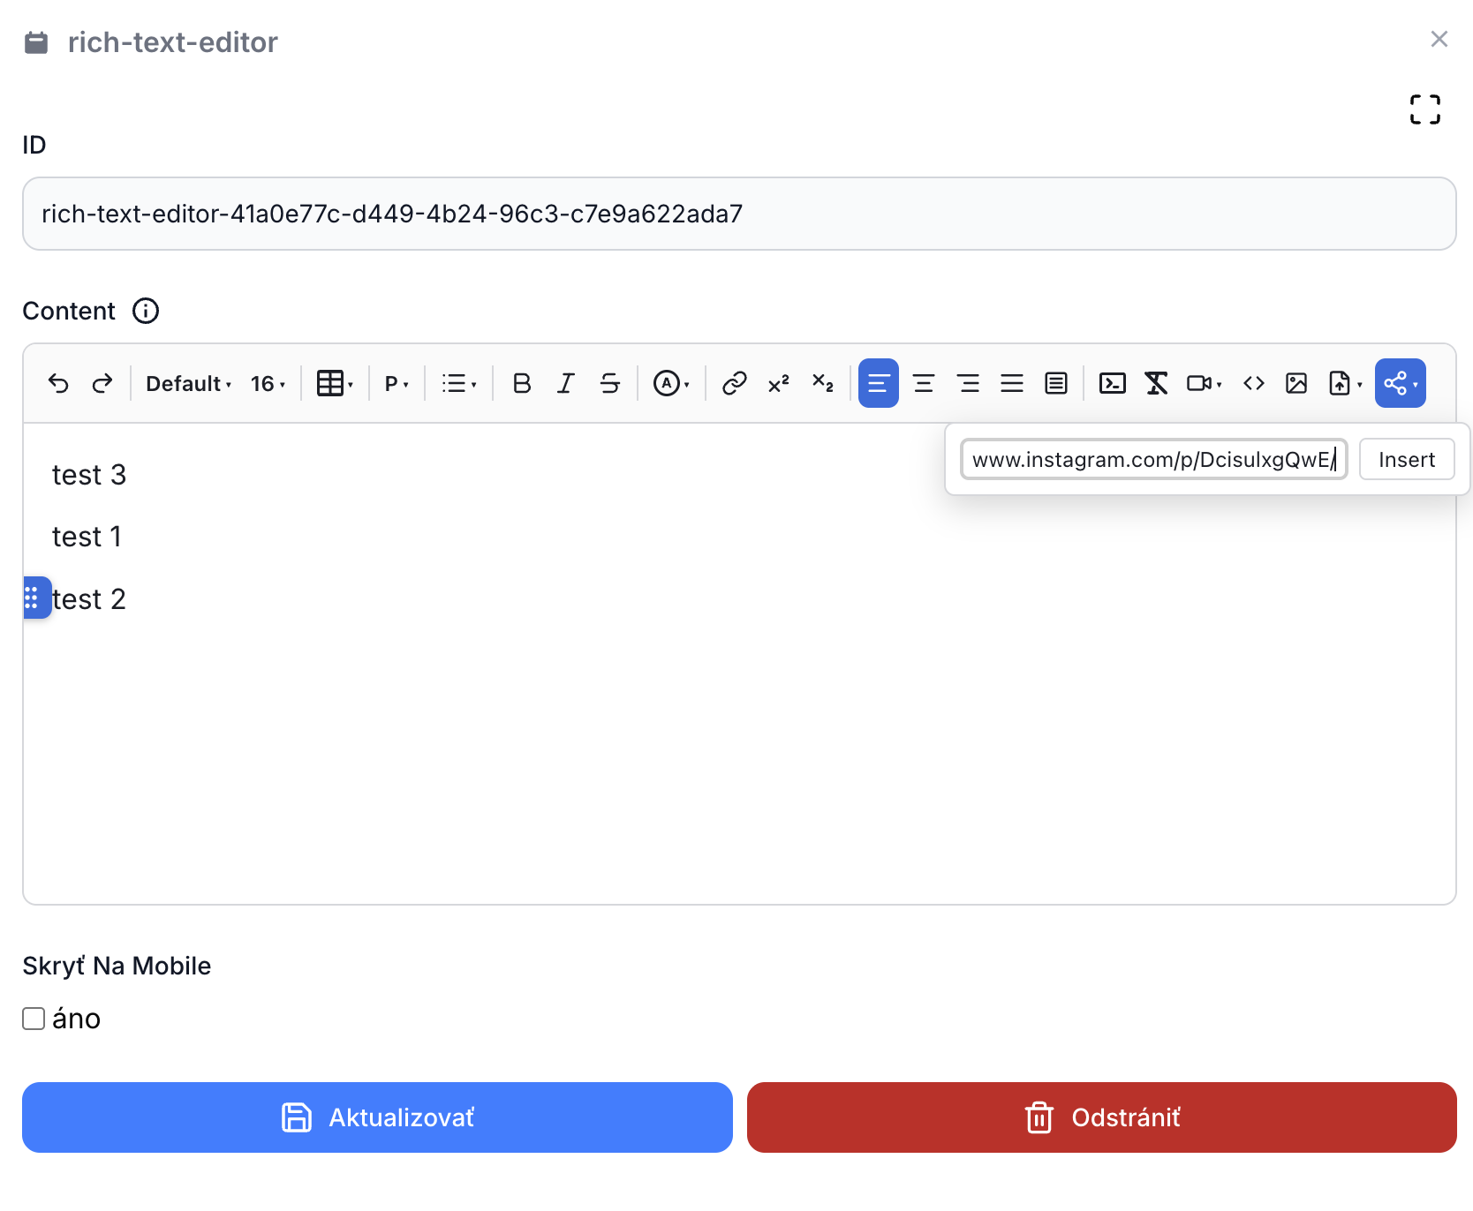This screenshot has width=1473, height=1211.
Task: Align text left
Action: pyautogui.click(x=879, y=383)
